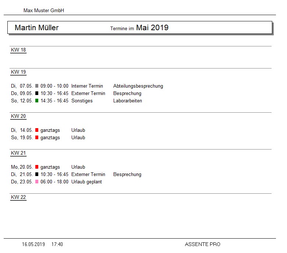Click the 'Urlaub geplant' entry
Viewport: 287px width, 253px height.
pyautogui.click(x=86, y=182)
